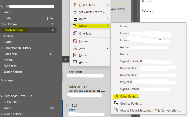
Task: Choose Delete from the context menu
Action: point(90,55)
